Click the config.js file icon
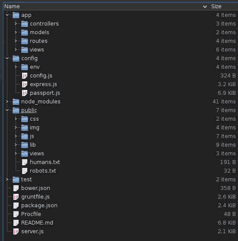This screenshot has width=238, height=241. click(x=25, y=76)
